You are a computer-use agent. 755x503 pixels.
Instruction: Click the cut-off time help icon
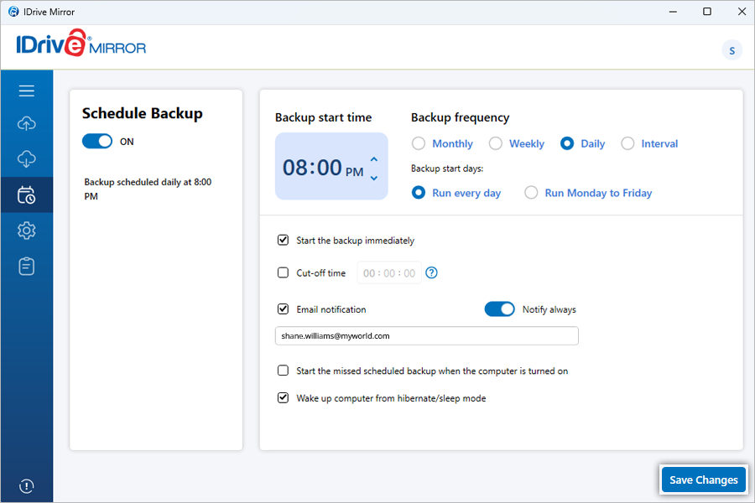[x=432, y=273]
